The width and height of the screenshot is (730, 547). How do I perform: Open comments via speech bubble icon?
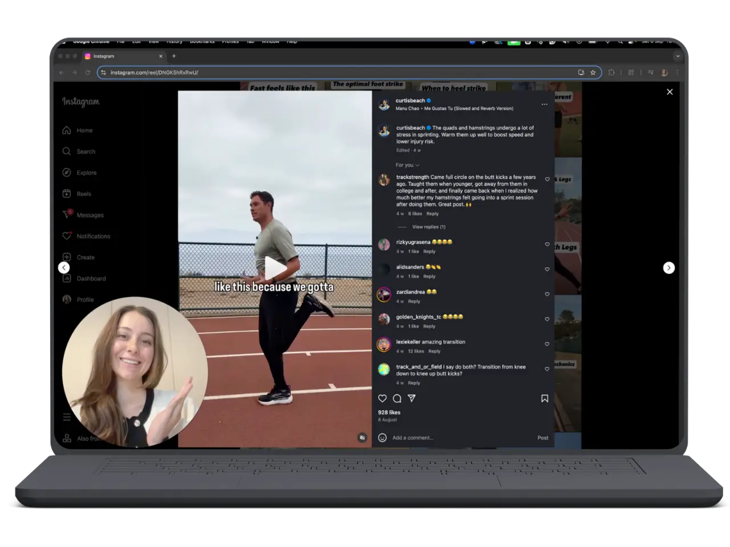(x=397, y=398)
